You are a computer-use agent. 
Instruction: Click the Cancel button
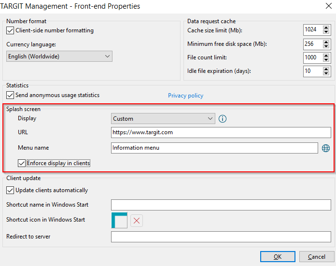point(317,256)
